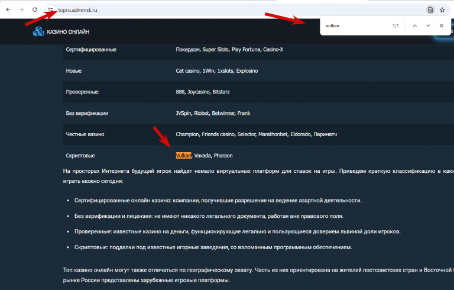Bookmark this page with the star icon
The height and width of the screenshot is (290, 454).
pos(442,10)
